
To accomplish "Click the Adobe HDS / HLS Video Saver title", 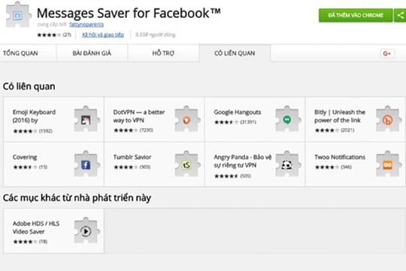I will [36, 227].
